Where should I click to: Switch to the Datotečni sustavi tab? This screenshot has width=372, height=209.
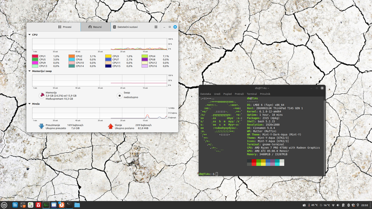[125, 27]
